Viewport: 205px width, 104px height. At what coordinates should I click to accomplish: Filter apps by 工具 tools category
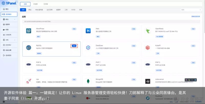click(66, 10)
